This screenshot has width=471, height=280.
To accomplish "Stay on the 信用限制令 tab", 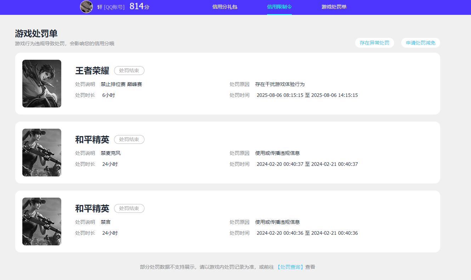I will click(x=279, y=7).
